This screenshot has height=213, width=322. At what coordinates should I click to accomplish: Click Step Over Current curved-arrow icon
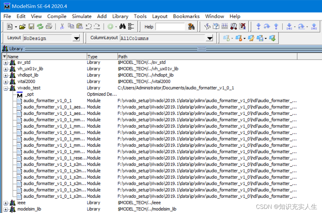[x=301, y=26]
